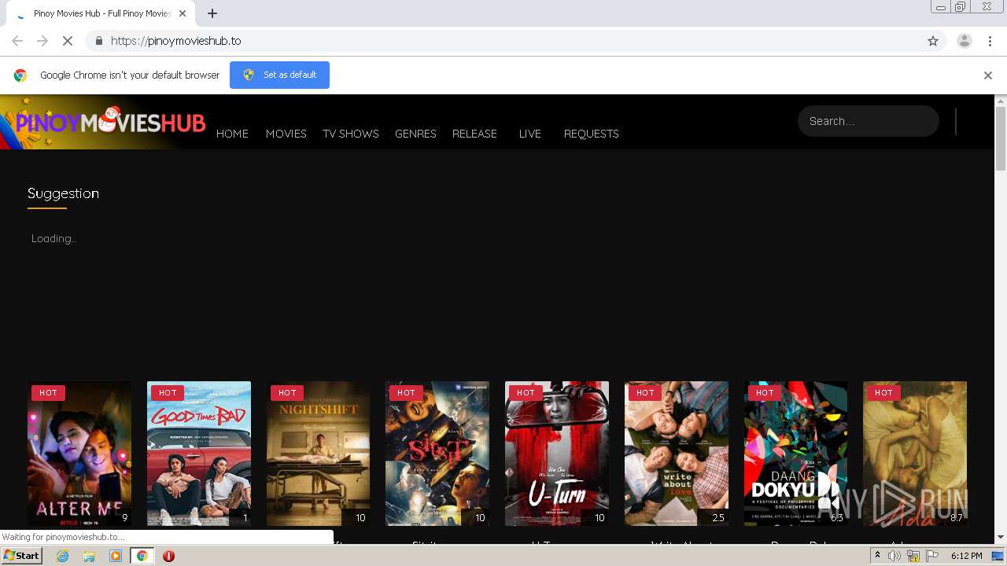Open the Windows Start menu
This screenshot has height=566, width=1007.
coord(22,556)
